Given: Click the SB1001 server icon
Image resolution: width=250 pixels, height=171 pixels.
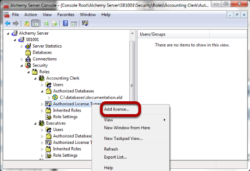Looking at the screenshot, I should [21, 40].
